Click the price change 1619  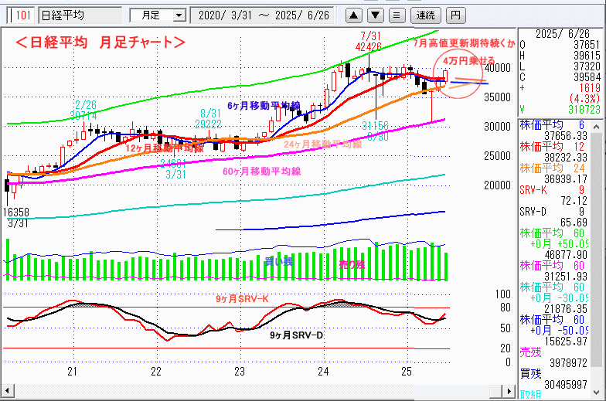point(590,88)
